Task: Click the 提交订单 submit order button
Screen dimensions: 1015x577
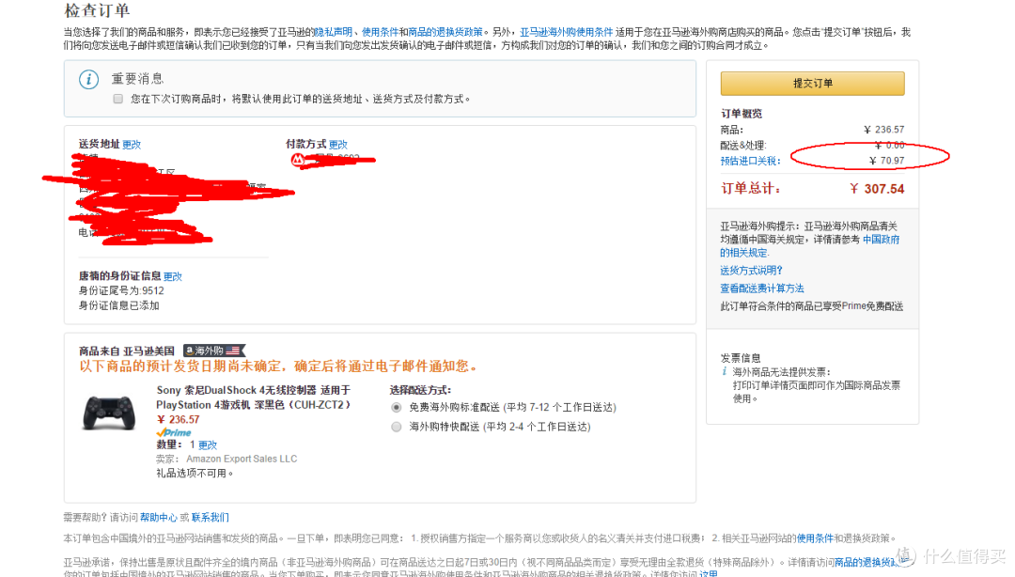Action: [812, 84]
